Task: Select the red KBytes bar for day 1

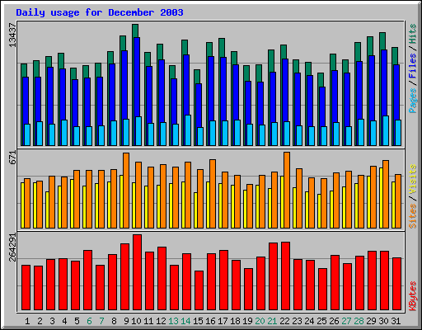Action: (26, 288)
